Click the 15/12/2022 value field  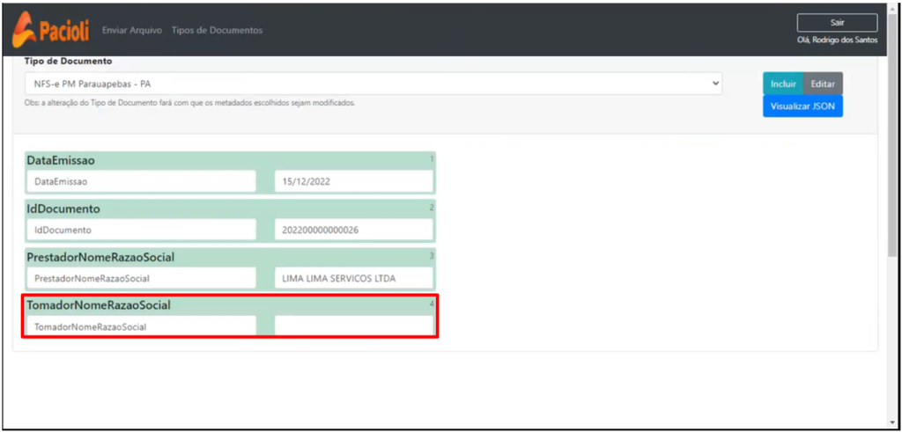pos(354,181)
